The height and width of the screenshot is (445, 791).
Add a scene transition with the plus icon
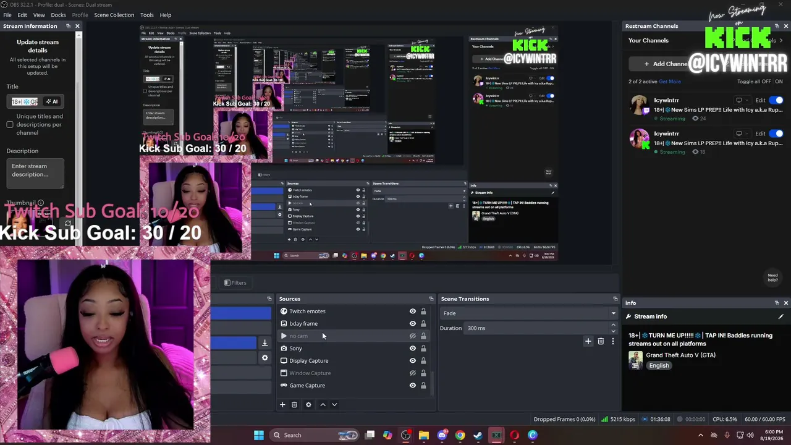tap(588, 341)
